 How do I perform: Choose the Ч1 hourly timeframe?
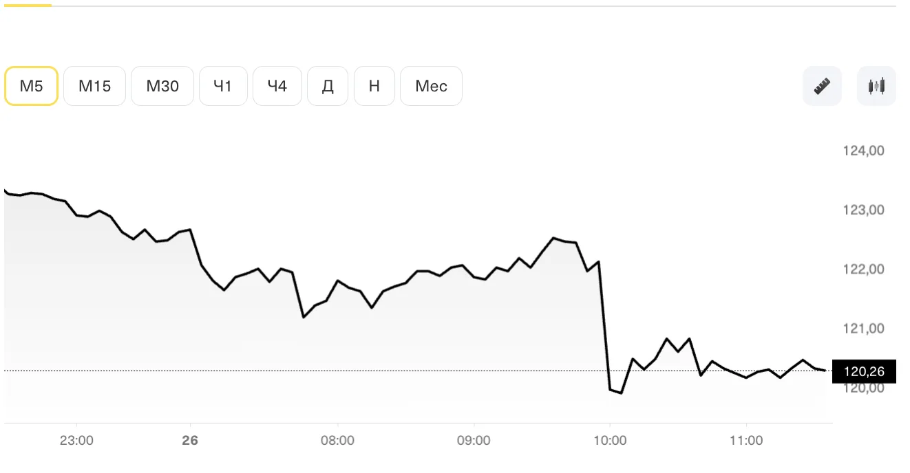pos(223,86)
